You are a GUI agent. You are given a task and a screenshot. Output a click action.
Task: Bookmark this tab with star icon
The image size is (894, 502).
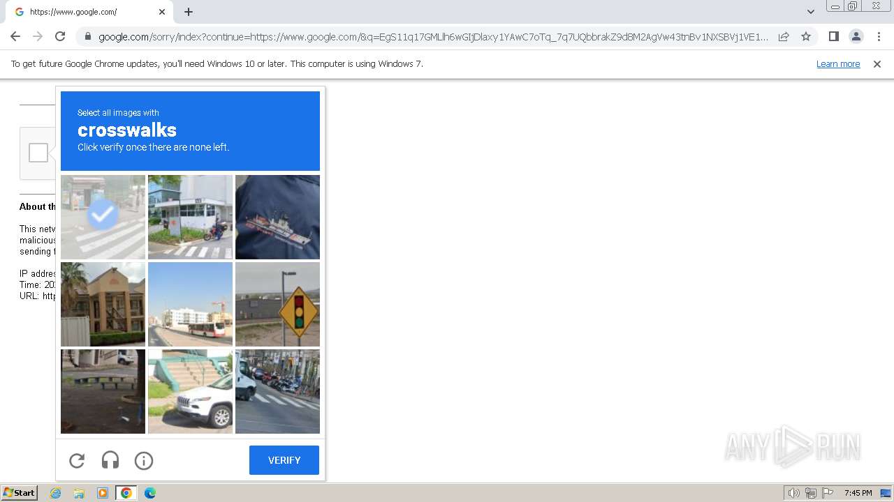806,36
